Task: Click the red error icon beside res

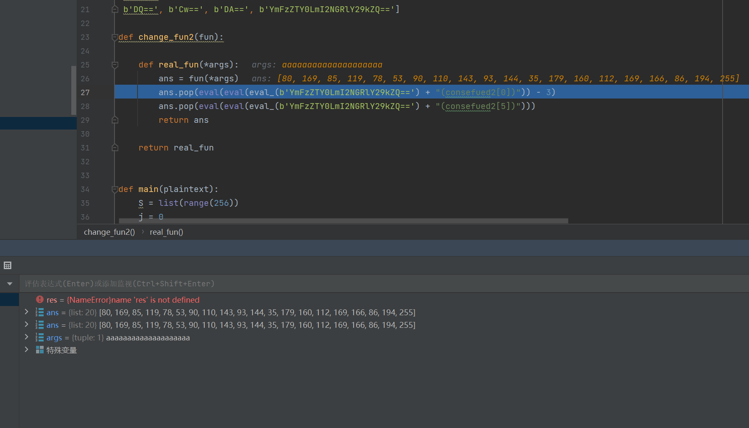Action: (x=40, y=300)
